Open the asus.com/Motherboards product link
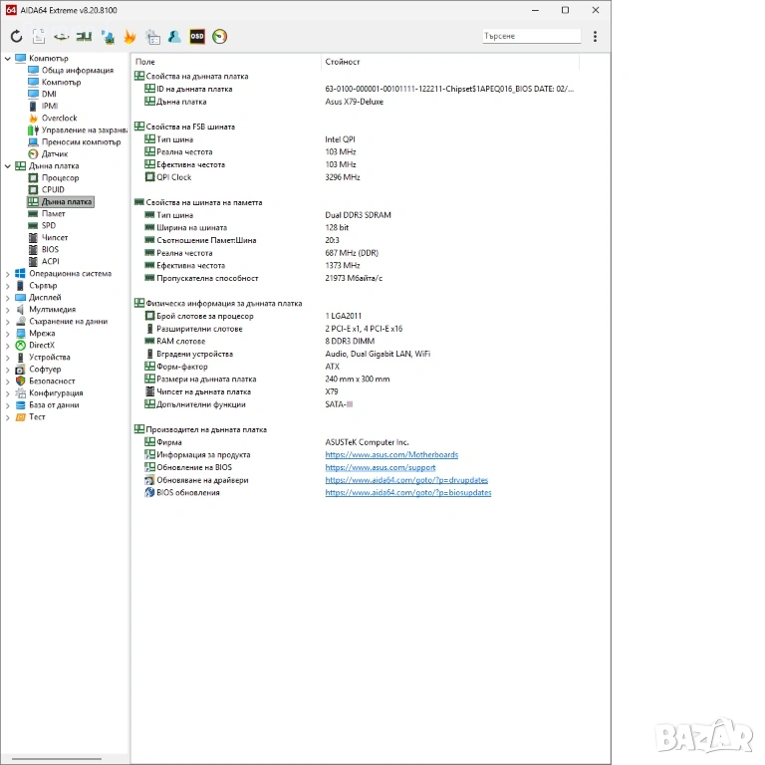The height and width of the screenshot is (765, 765). coord(391,455)
